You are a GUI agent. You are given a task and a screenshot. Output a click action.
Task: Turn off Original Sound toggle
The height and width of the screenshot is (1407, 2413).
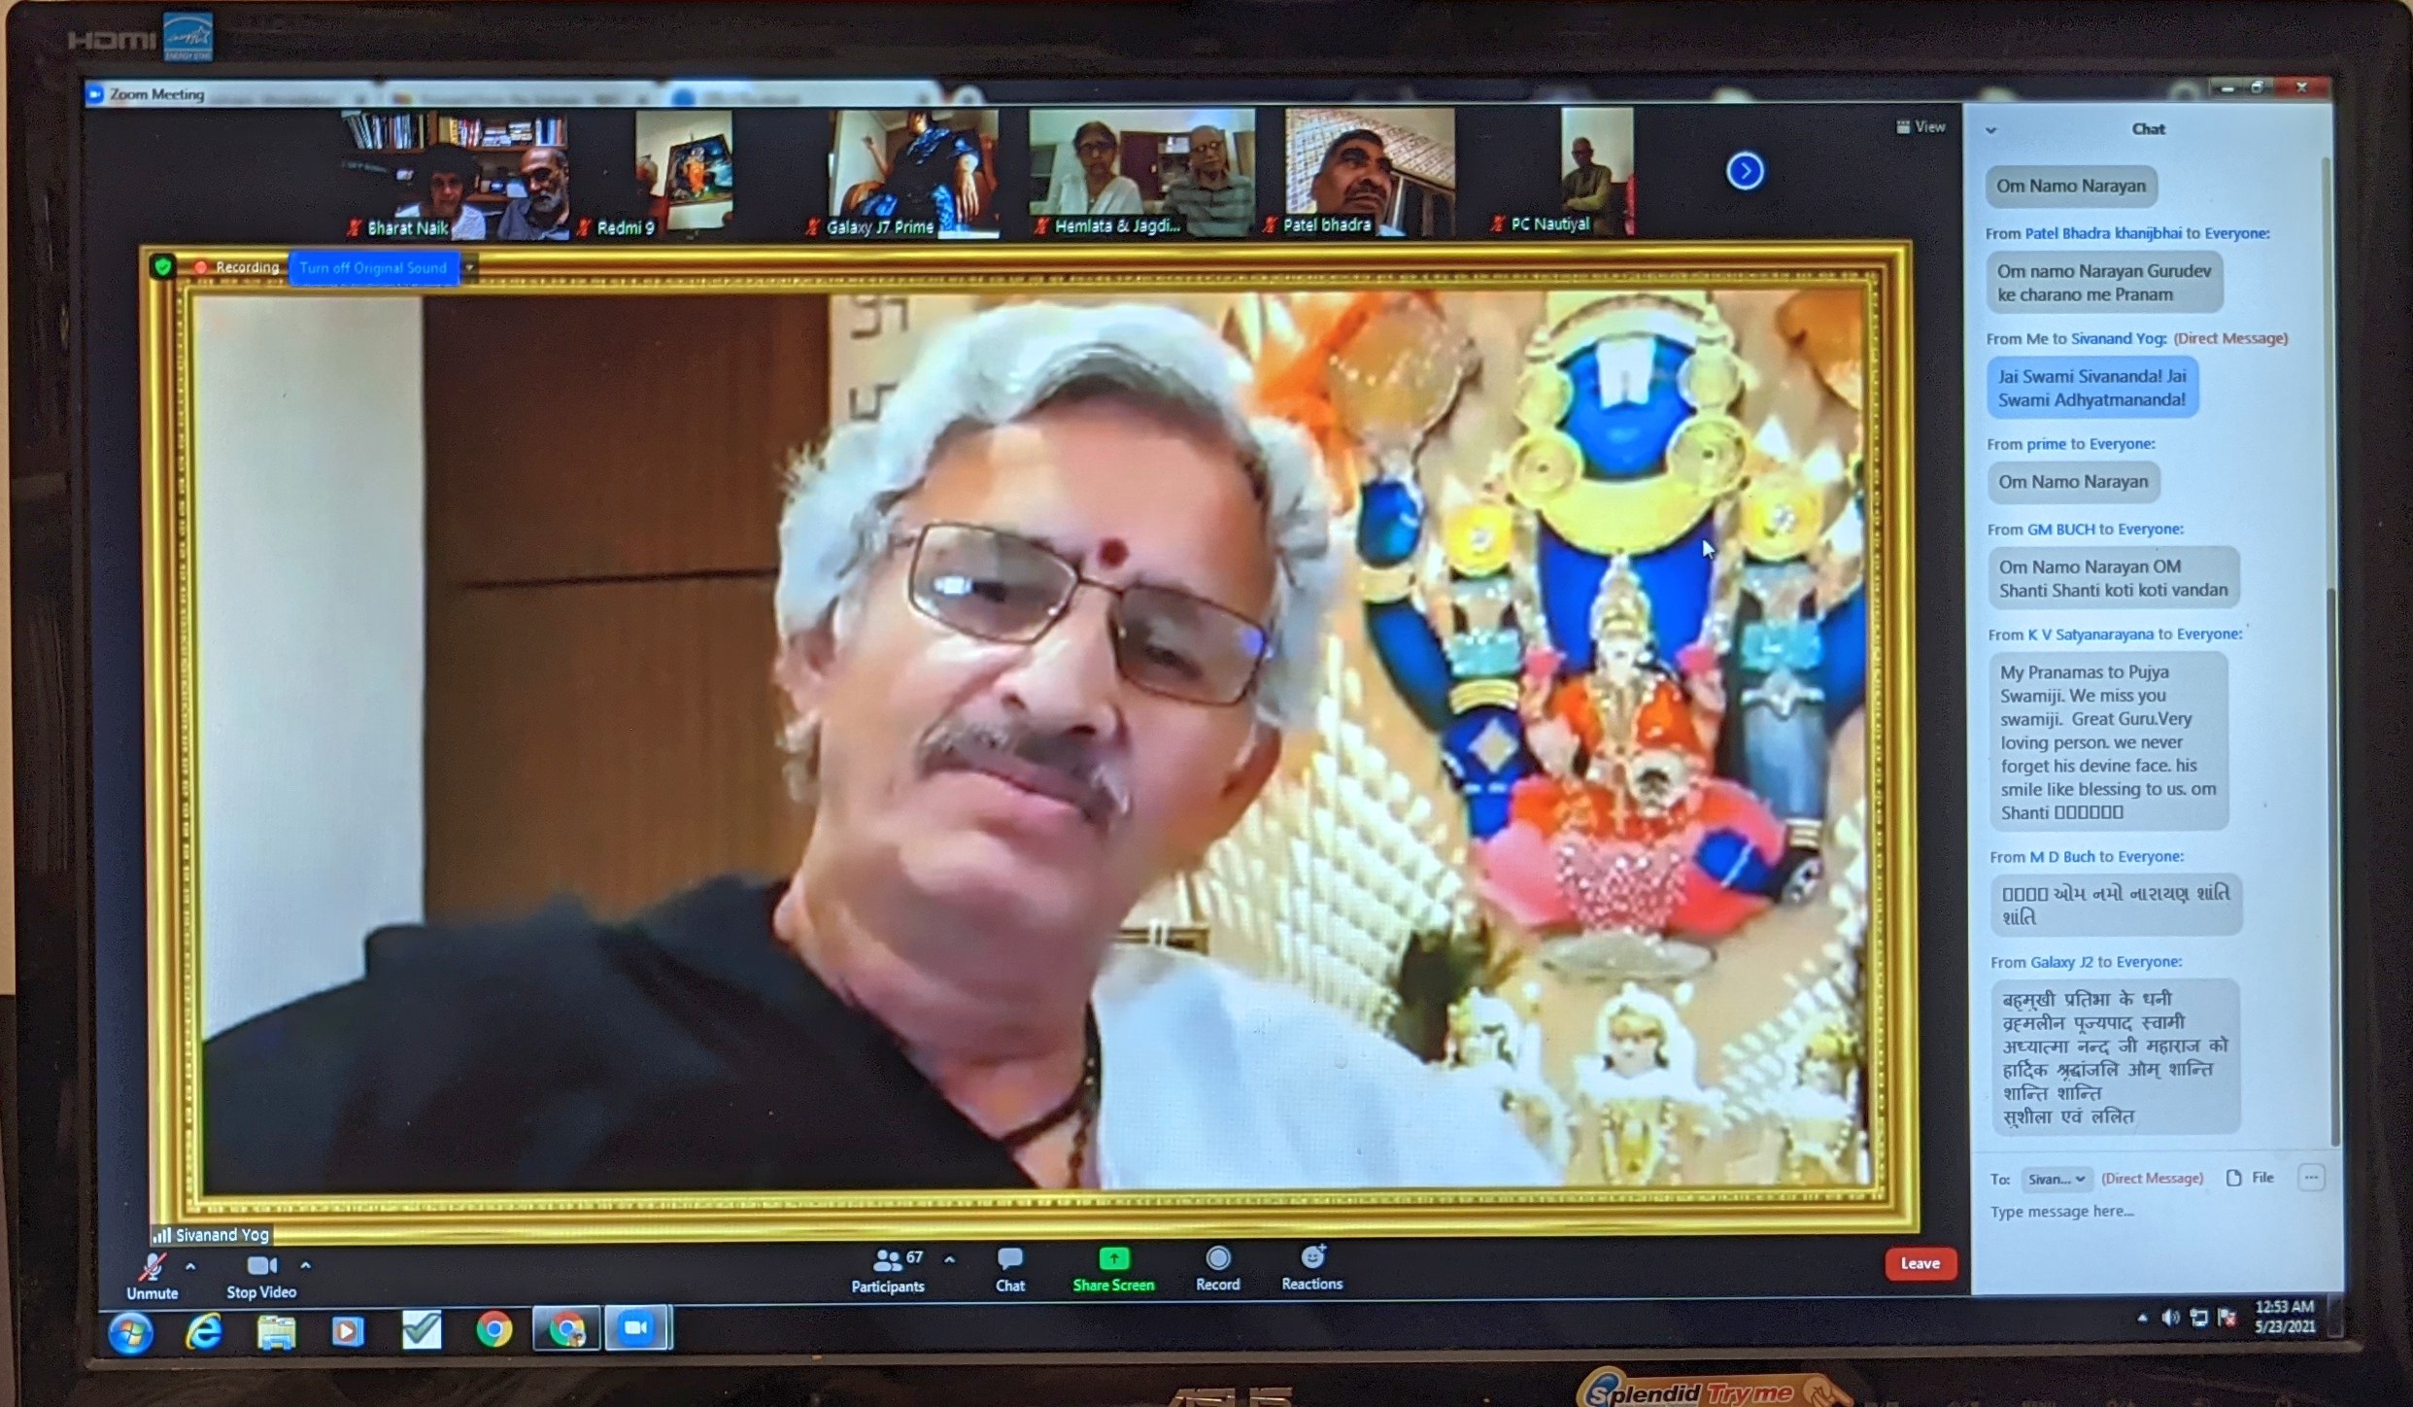(x=373, y=268)
